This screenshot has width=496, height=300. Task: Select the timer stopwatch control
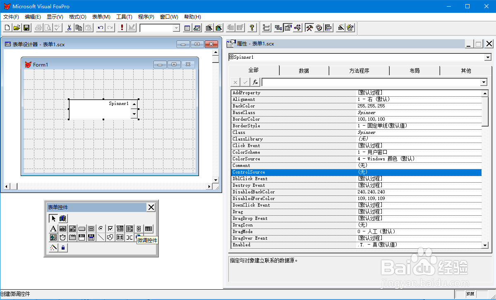coord(62,238)
